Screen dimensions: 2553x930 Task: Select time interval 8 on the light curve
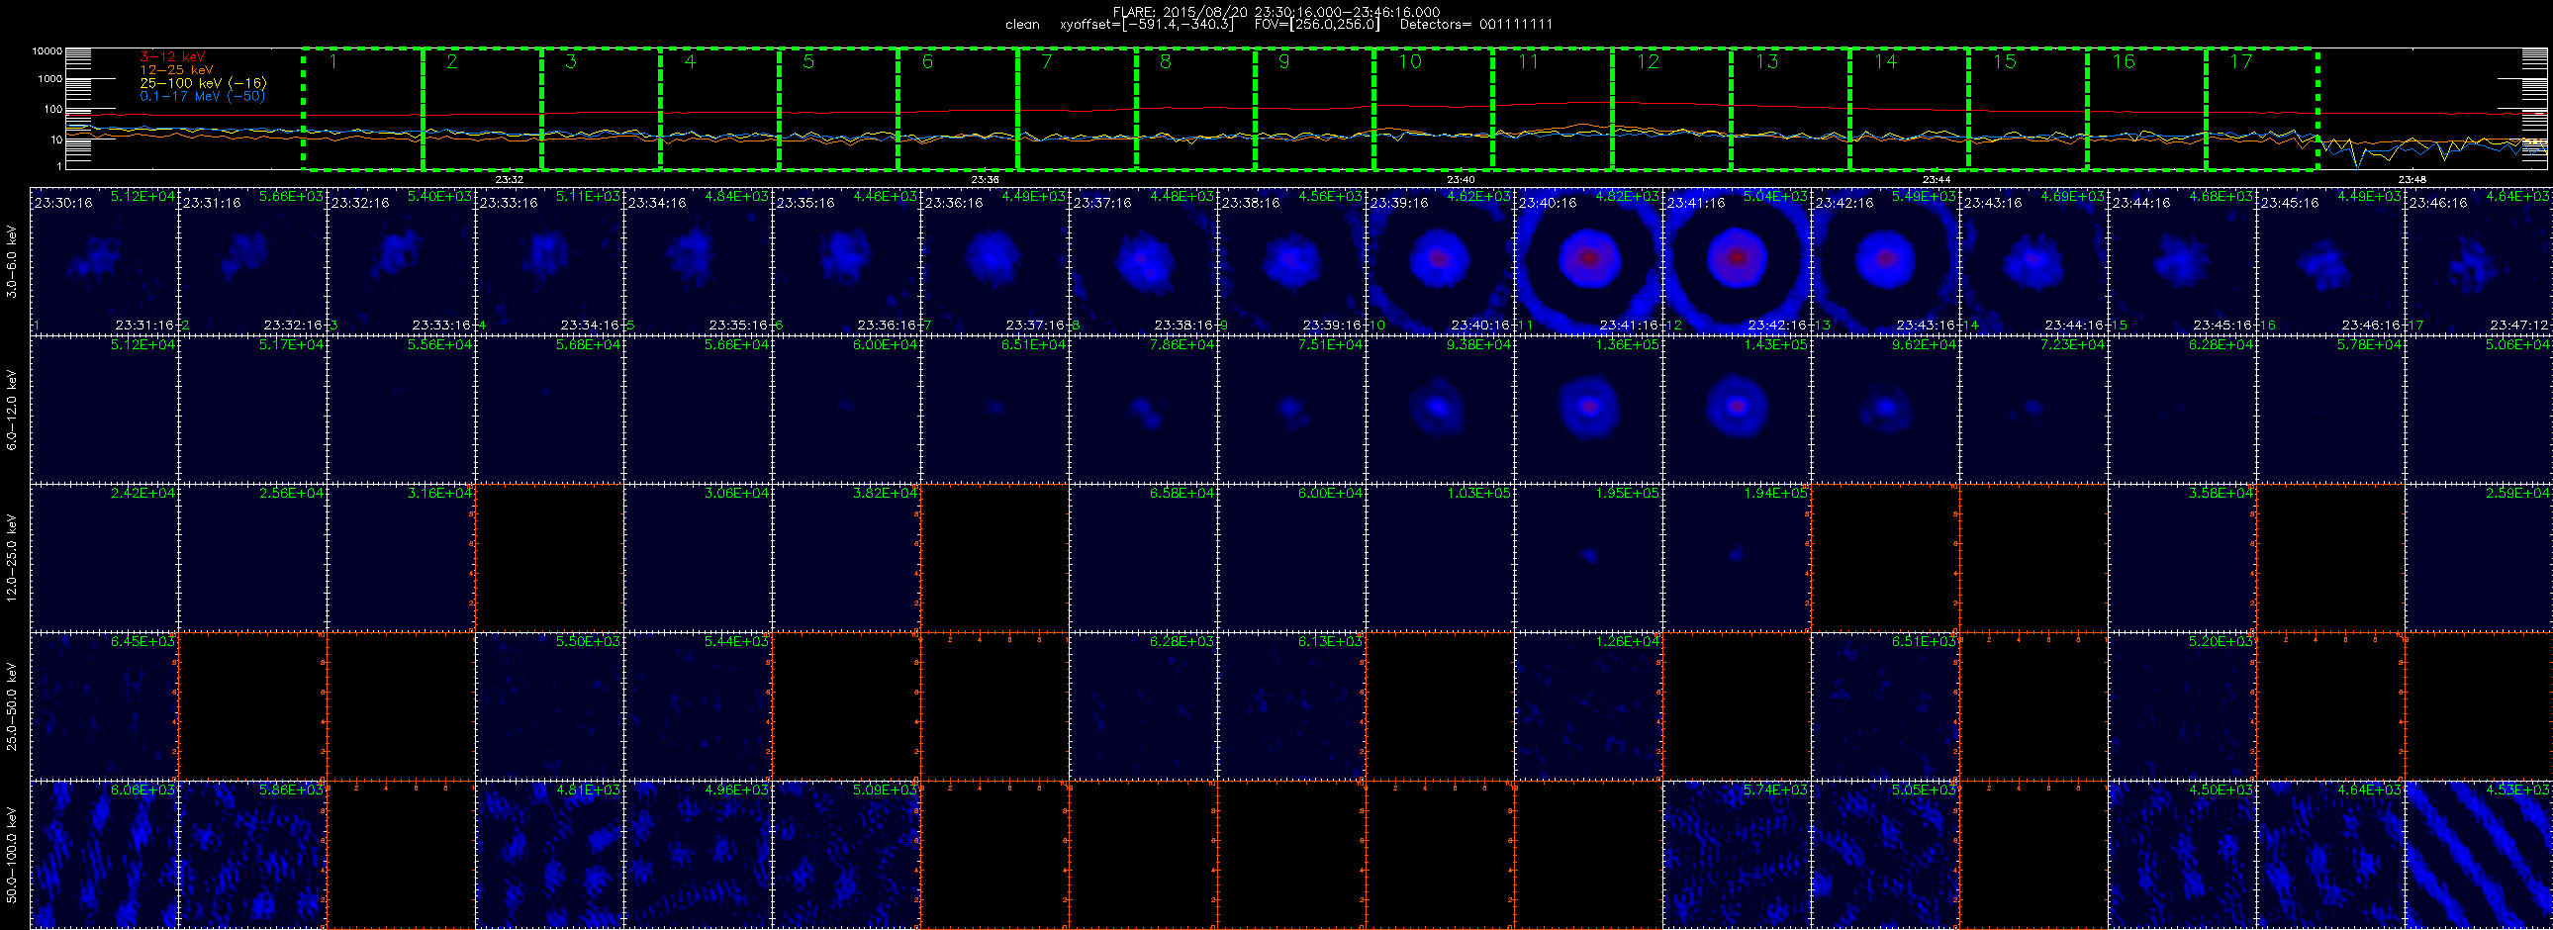1195,109
